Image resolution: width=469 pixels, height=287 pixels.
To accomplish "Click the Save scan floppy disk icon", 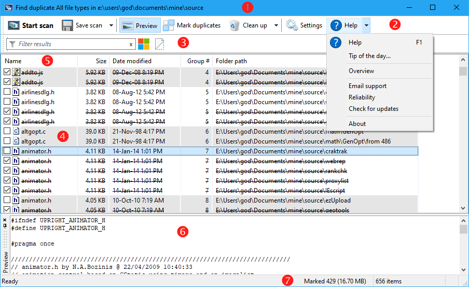I will point(67,25).
